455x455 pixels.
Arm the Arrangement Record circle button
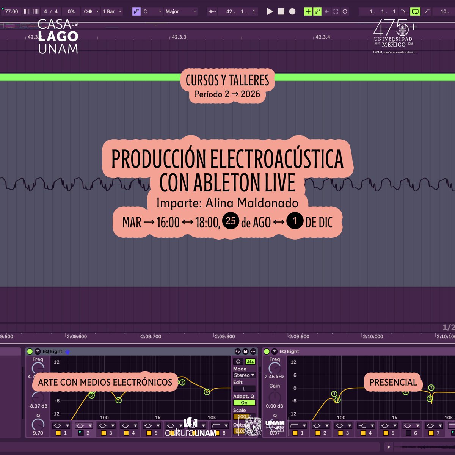(x=292, y=11)
